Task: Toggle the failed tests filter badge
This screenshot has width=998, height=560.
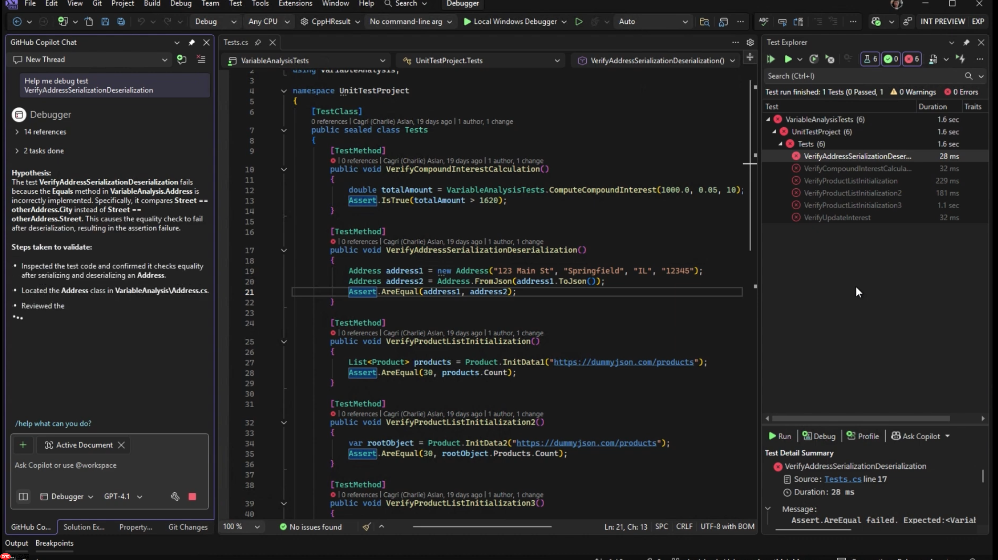Action: point(912,59)
